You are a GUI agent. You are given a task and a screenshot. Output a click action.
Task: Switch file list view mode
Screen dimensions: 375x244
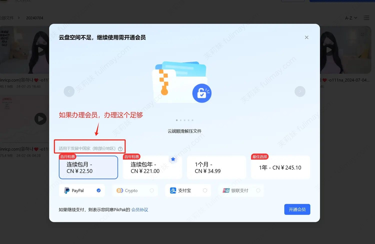tap(366, 18)
